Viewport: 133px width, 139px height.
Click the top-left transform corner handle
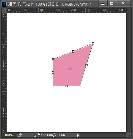(x=53, y=59)
